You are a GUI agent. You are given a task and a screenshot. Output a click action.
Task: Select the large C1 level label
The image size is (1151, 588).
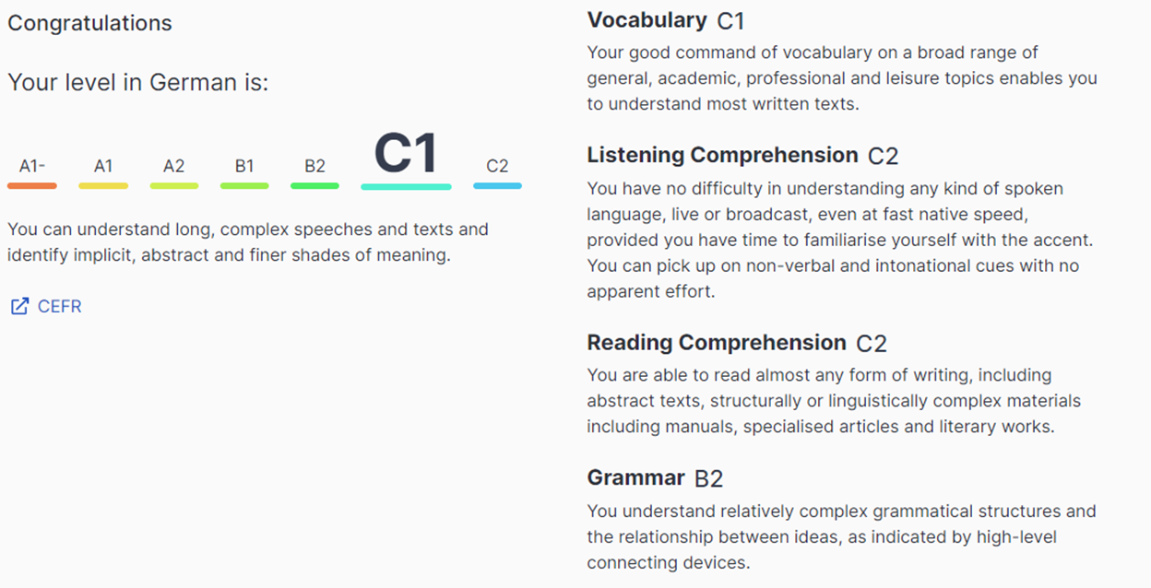[x=406, y=154]
